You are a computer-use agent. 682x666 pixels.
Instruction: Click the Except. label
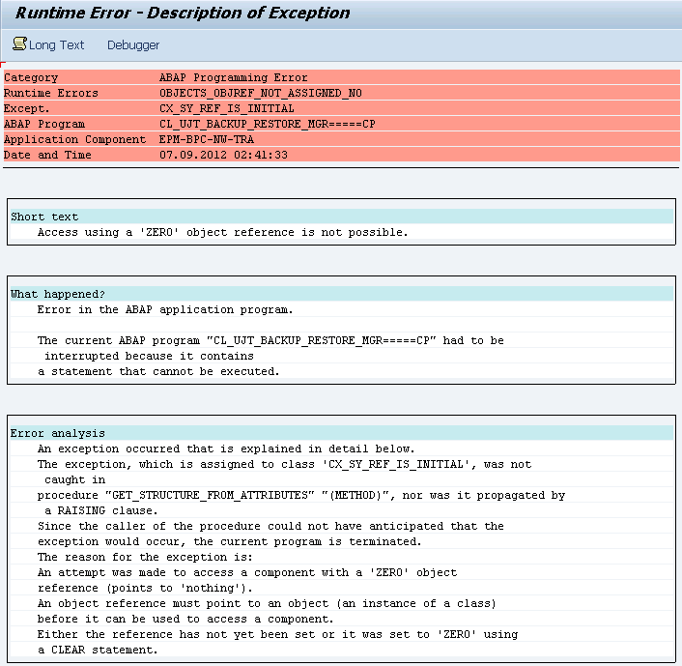(26, 108)
